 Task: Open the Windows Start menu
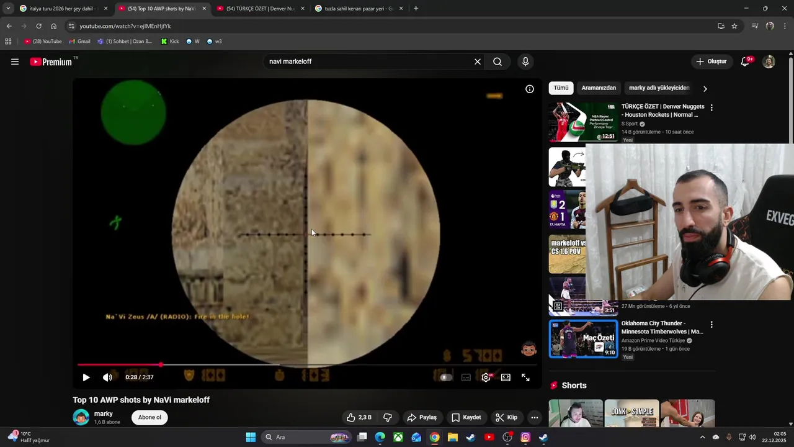pos(251,437)
